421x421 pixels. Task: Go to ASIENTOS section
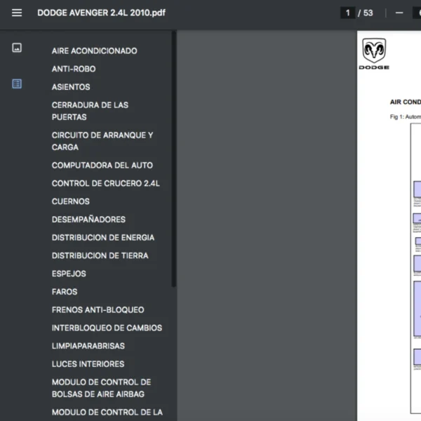[x=71, y=87]
